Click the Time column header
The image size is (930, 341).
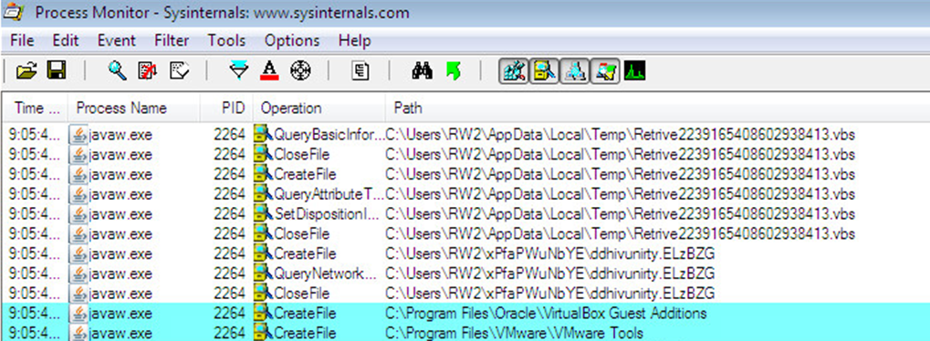pyautogui.click(x=36, y=108)
